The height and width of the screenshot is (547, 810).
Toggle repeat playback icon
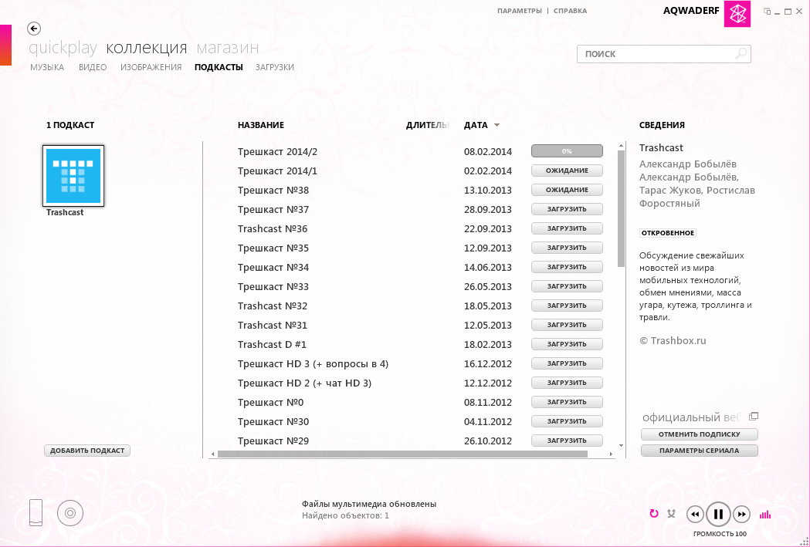(654, 514)
